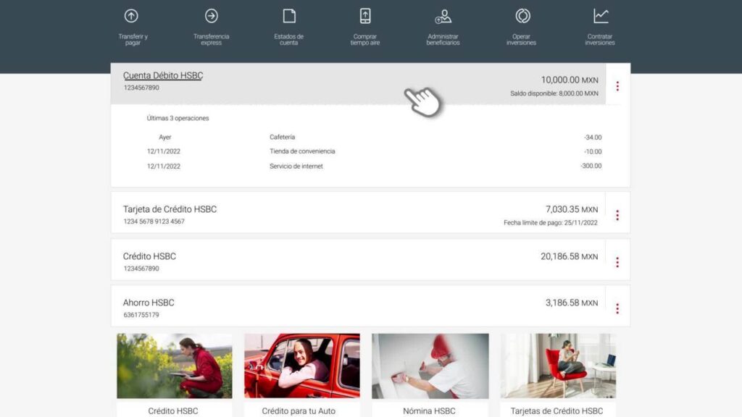This screenshot has width=742, height=417.
Task: Open the three-dot menu for Crédito HSBC 20,186.58
Action: coord(617,262)
